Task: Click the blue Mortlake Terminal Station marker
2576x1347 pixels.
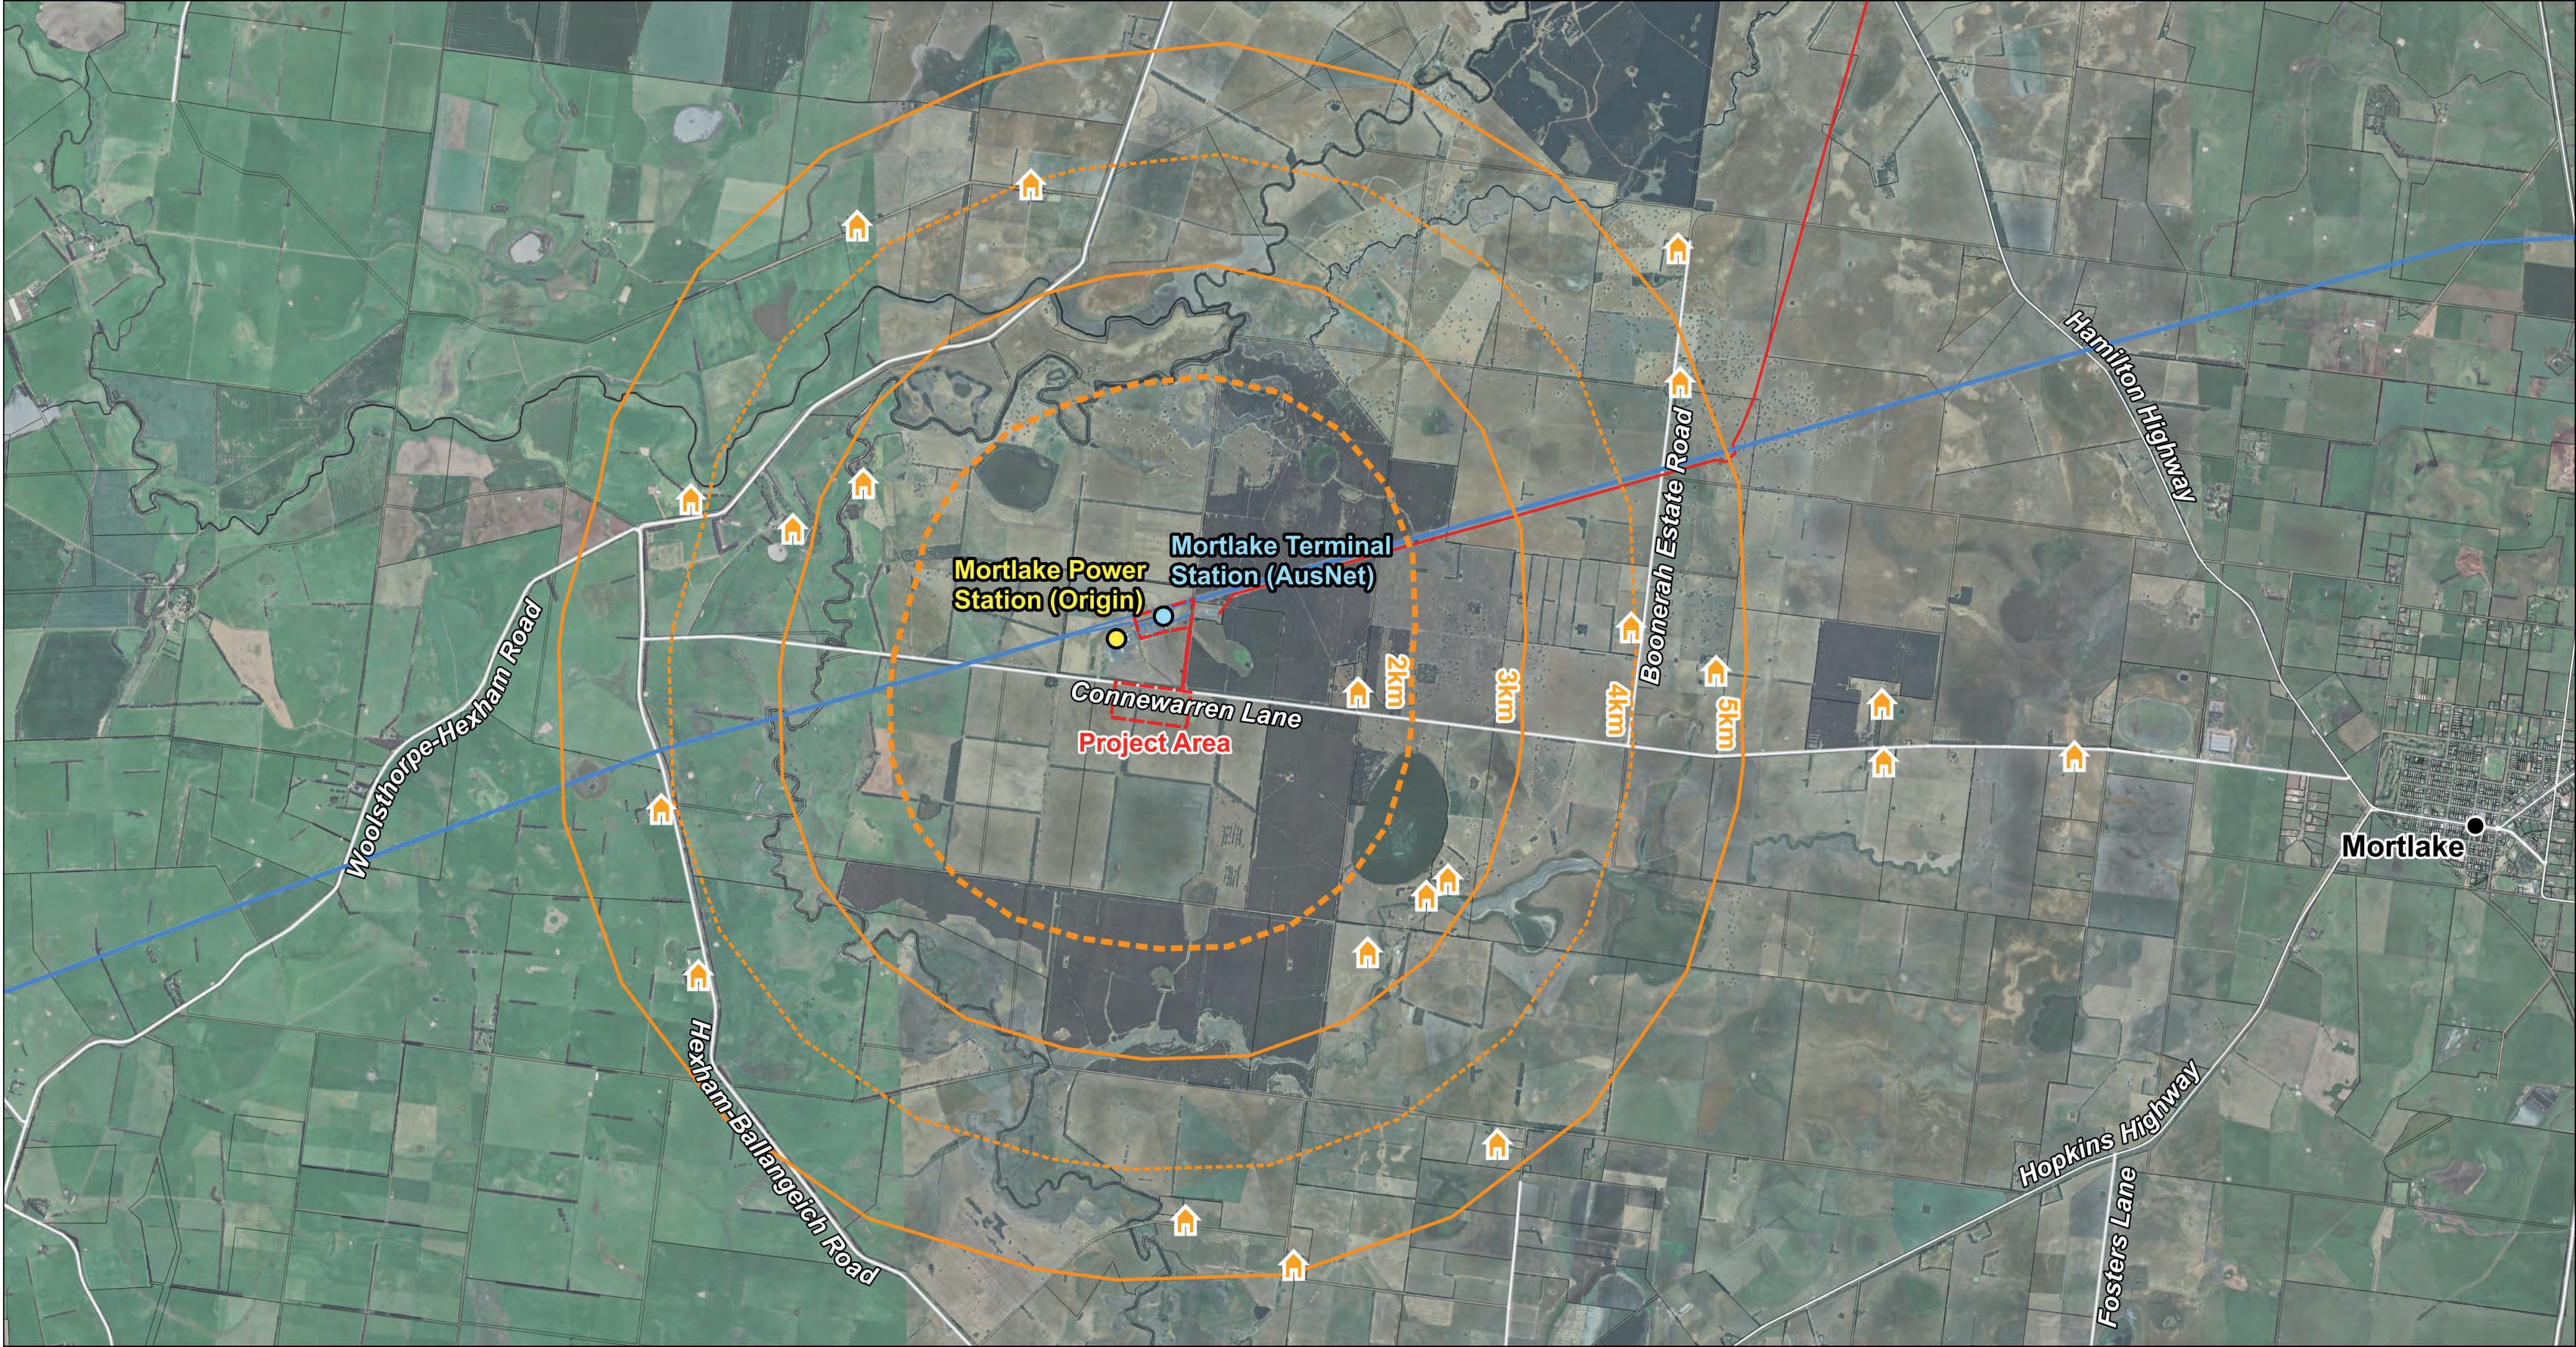Action: (1163, 616)
